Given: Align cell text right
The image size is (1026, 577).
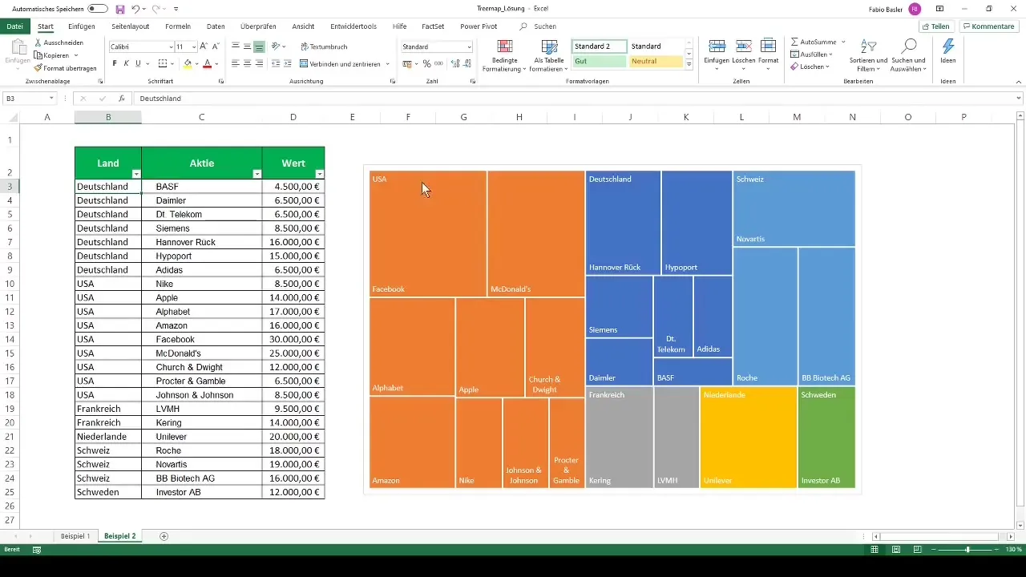Looking at the screenshot, I should tap(260, 63).
